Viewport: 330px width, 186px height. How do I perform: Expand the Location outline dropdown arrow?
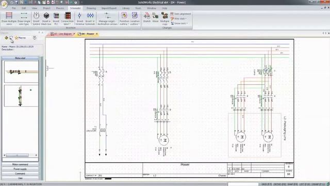[x=139, y=24]
